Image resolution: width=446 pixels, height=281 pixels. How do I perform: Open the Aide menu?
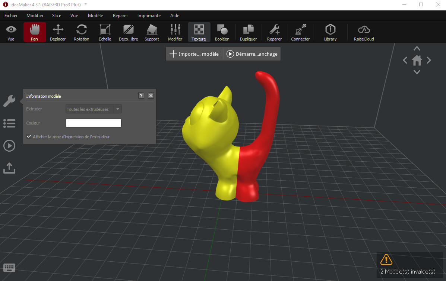(175, 16)
